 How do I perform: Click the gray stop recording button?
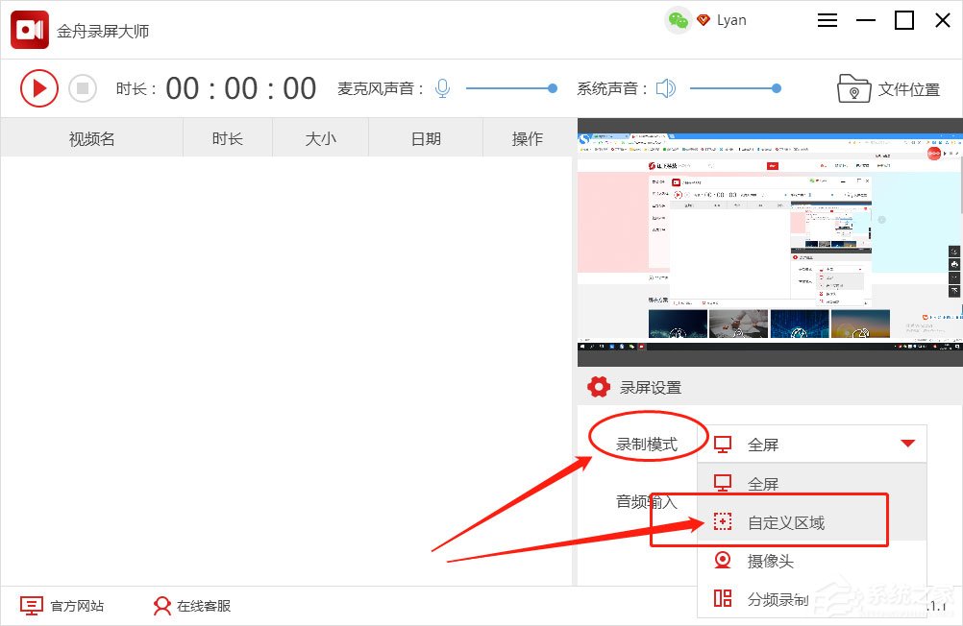(x=83, y=88)
